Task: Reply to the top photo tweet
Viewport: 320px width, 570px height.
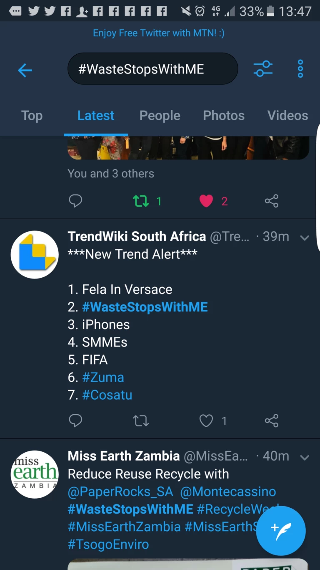Action: 75,201
